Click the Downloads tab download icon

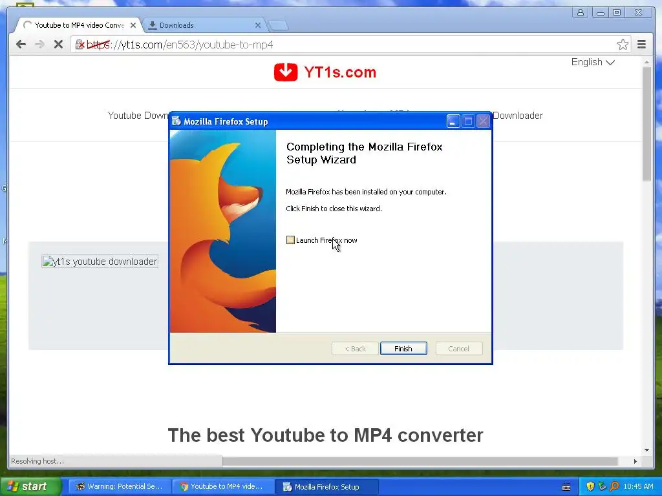pyautogui.click(x=153, y=25)
